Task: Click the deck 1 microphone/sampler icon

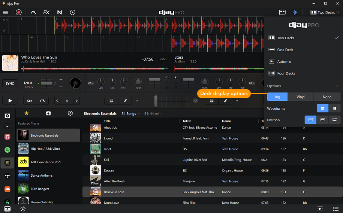Action: [125, 101]
